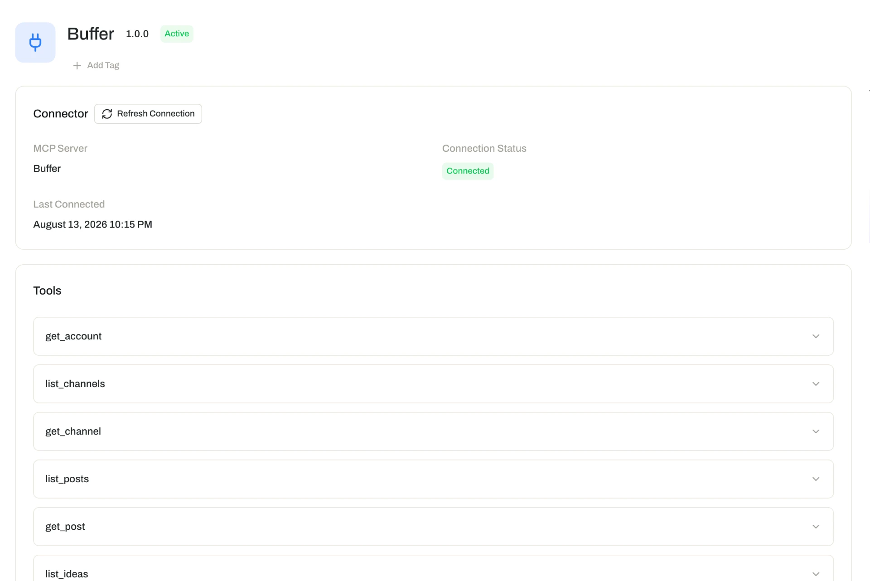The image size is (870, 581).
Task: Click the green Active status badge
Action: pos(177,34)
